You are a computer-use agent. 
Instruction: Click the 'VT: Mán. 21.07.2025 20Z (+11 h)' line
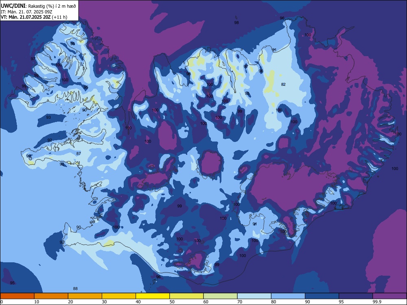coord(34,17)
